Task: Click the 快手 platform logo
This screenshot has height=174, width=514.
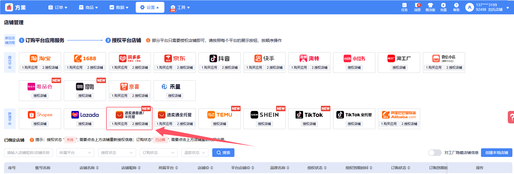Action: tap(264, 58)
